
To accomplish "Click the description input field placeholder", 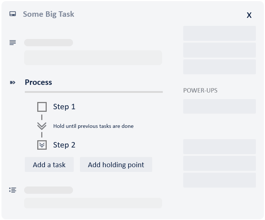I will 93,58.
